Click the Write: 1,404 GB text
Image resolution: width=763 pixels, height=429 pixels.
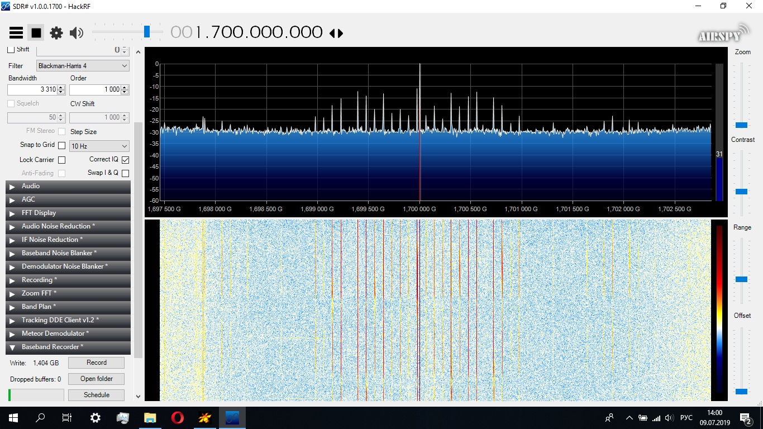point(35,363)
